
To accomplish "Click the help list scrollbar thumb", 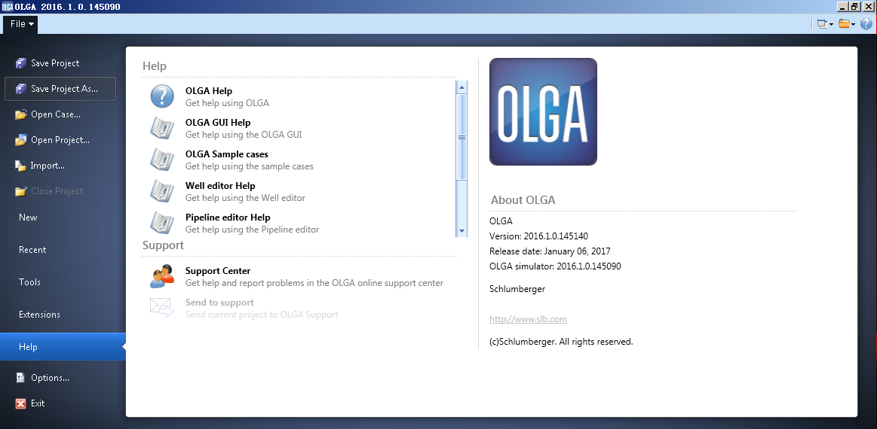I will 462,137.
